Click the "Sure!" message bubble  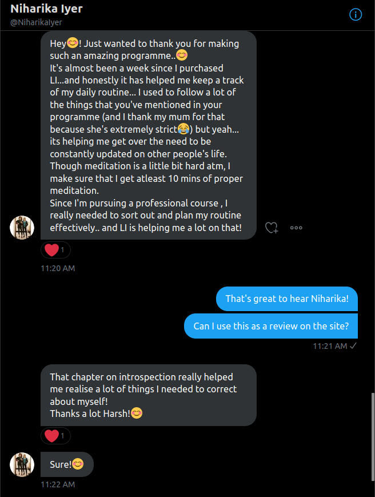coord(66,464)
